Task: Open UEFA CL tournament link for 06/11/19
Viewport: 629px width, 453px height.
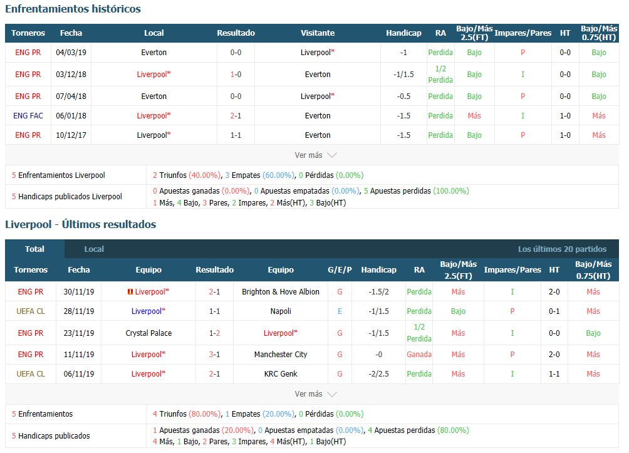Action: 31,374
